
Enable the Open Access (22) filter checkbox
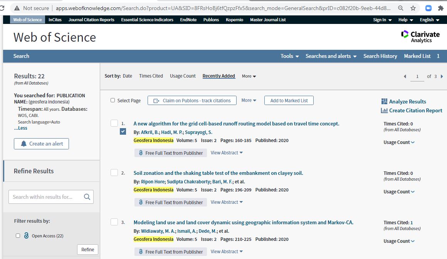coord(18,235)
